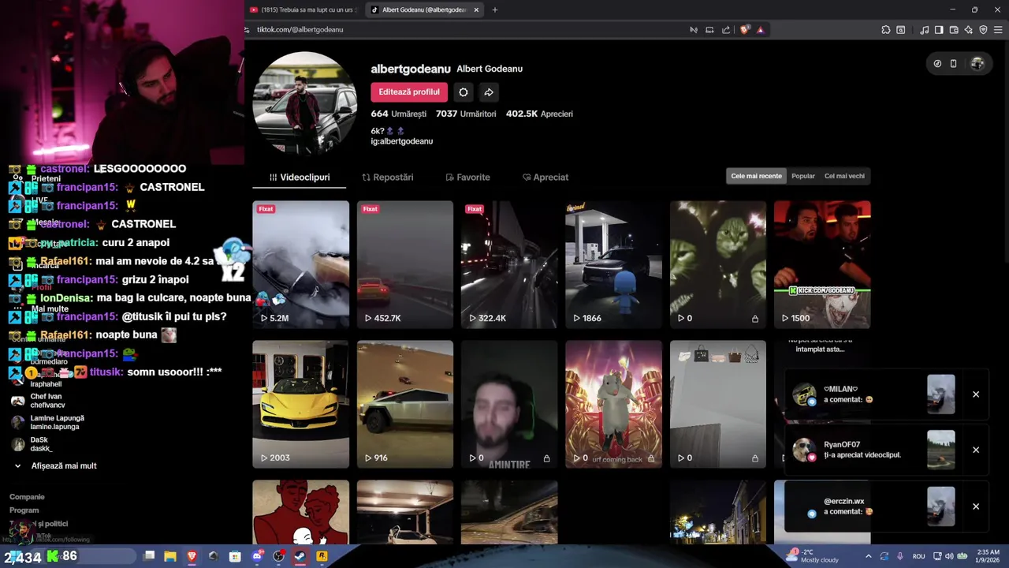
Task: Dismiss the @erczin.wx comment notification
Action: (976, 506)
